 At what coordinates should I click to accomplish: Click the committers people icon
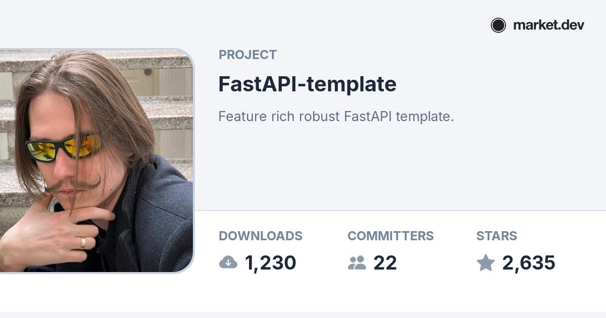(x=357, y=262)
